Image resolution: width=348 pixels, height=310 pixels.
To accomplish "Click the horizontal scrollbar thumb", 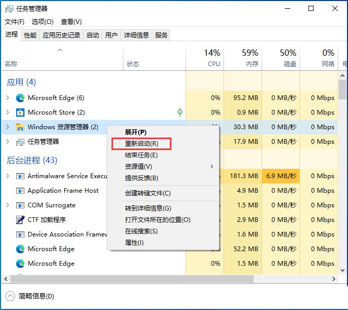I will (132, 279).
